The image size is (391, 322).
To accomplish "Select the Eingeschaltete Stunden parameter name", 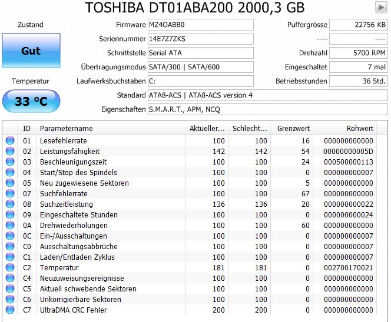I will (x=78, y=214).
